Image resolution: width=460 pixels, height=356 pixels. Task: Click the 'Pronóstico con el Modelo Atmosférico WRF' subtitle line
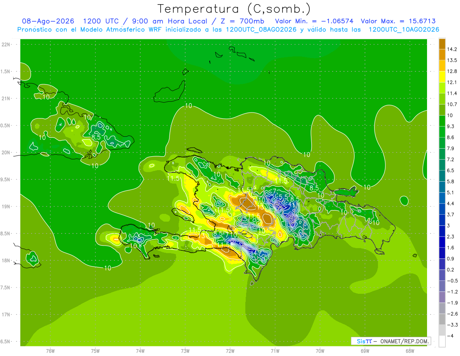pyautogui.click(x=228, y=30)
